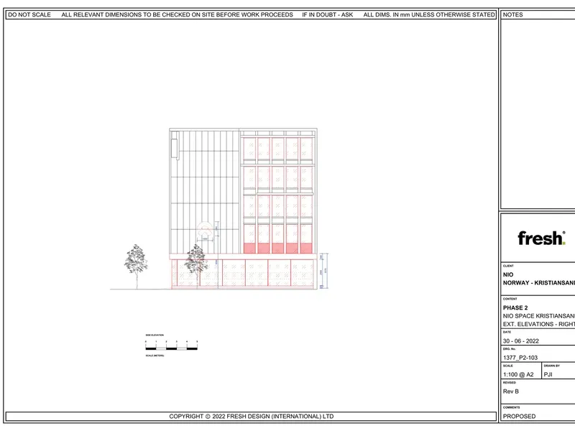Click the 'PHASE 2' content title
The image size is (575, 431).
(x=515, y=308)
